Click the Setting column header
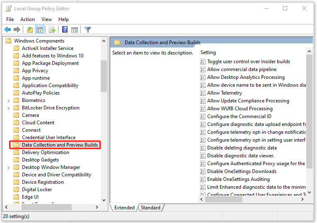 tap(208, 52)
